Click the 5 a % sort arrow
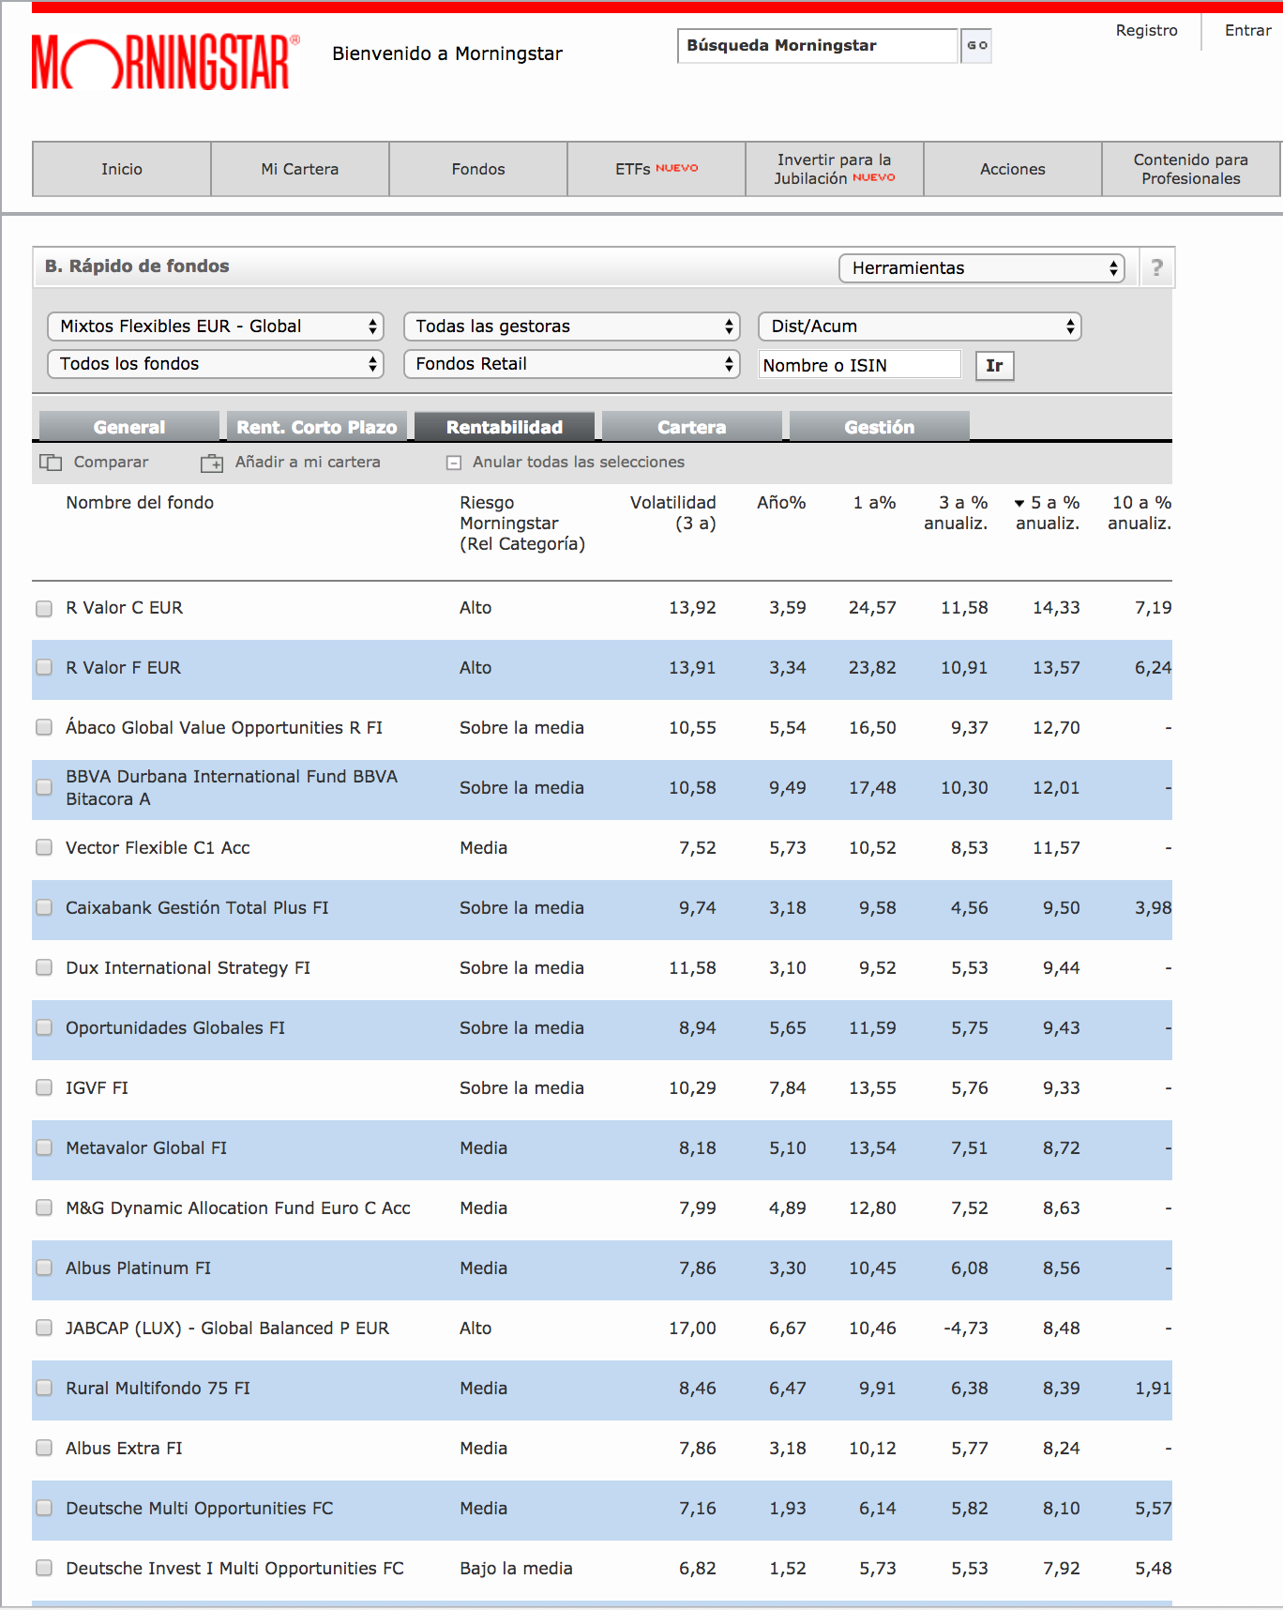Image resolution: width=1283 pixels, height=1610 pixels. pos(1019,504)
